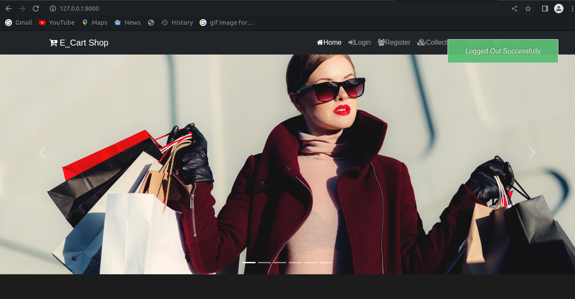Click the Gmail bookmark icon
575x299 pixels.
click(8, 23)
